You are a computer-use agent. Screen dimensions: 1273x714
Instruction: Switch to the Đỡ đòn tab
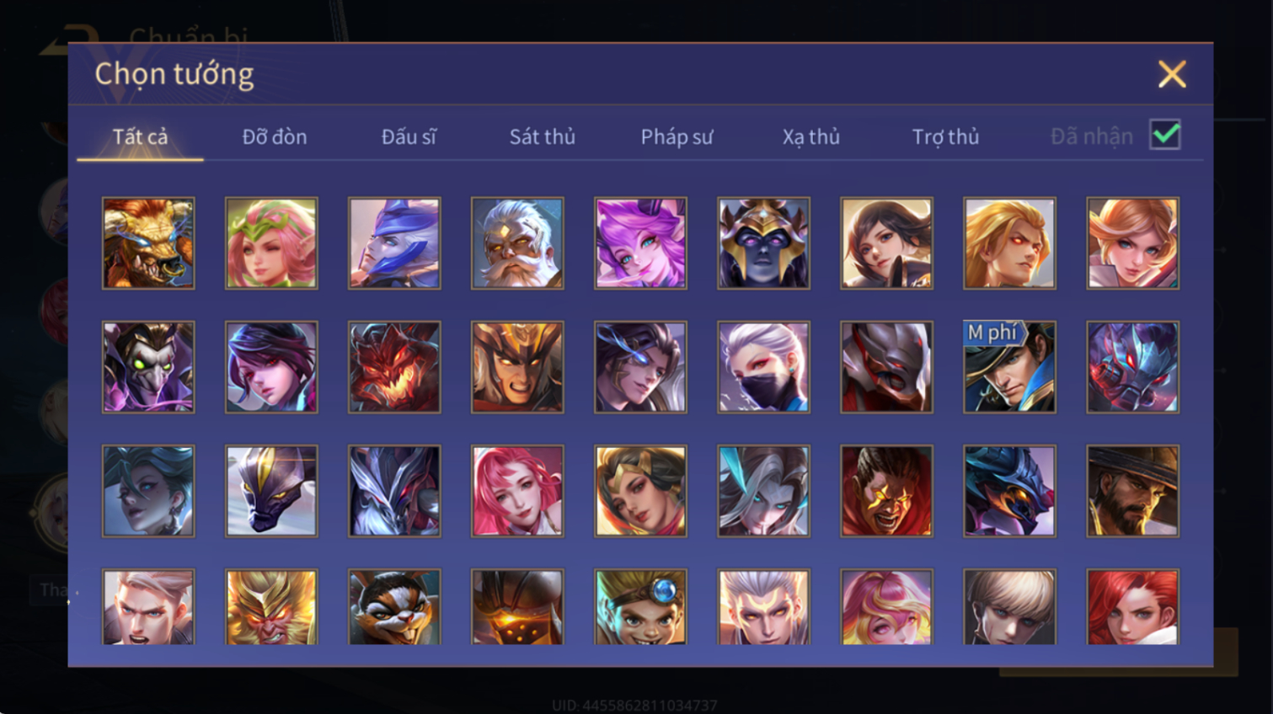pyautogui.click(x=275, y=136)
